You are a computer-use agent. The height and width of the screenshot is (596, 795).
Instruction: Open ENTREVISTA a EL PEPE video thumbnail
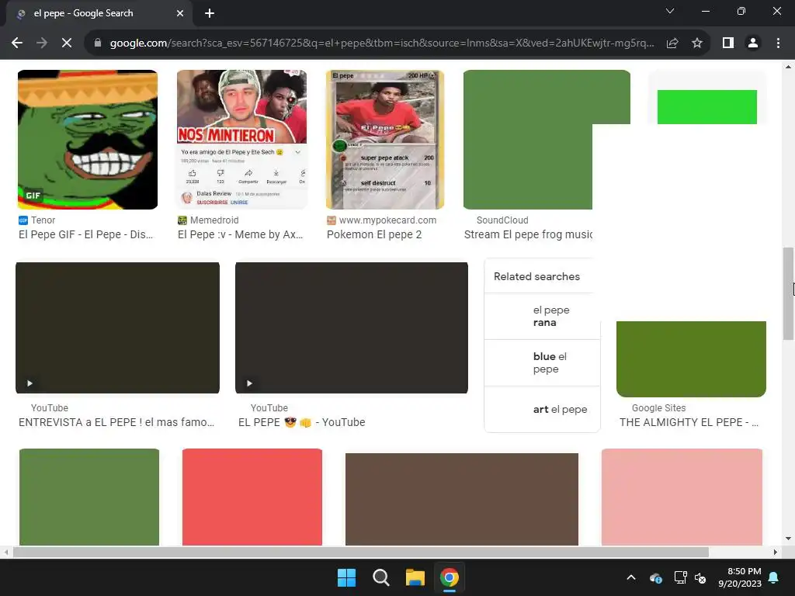point(118,327)
